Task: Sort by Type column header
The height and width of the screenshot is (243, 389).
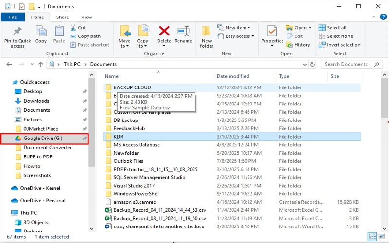Action: (x=301, y=76)
